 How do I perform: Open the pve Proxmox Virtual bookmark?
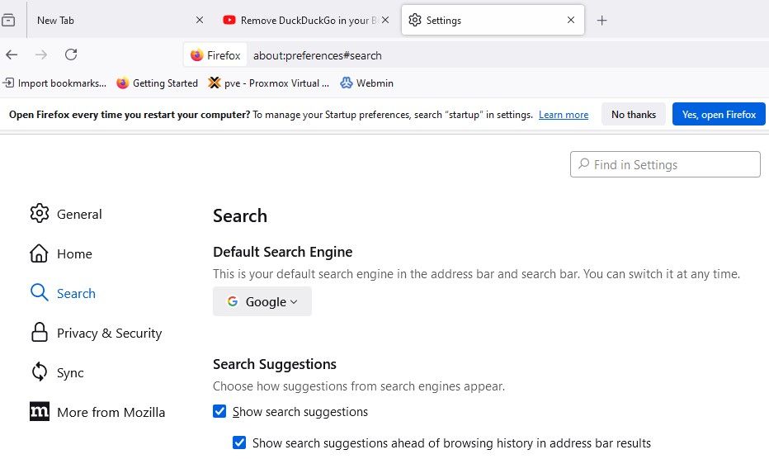tap(269, 83)
